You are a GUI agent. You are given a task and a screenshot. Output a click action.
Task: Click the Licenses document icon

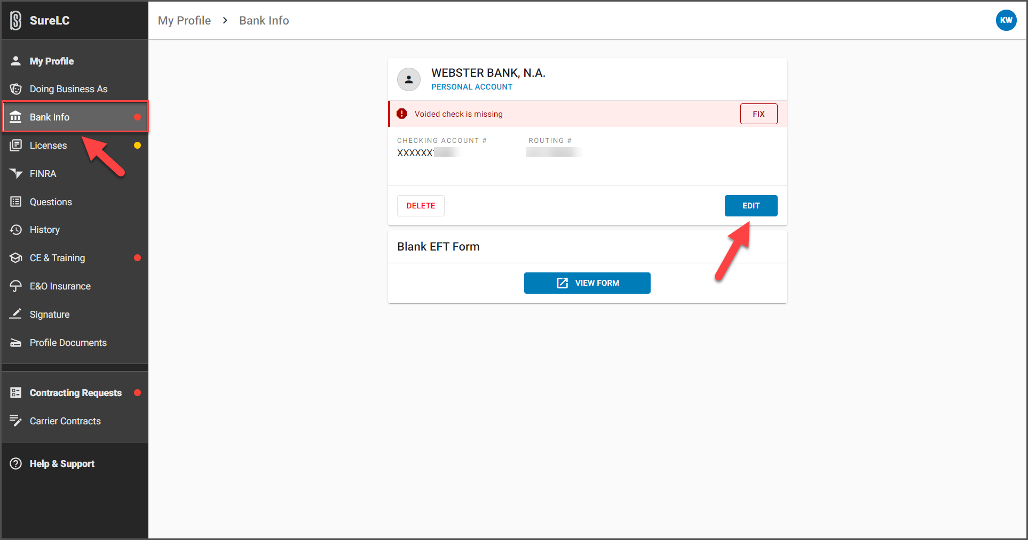tap(16, 145)
